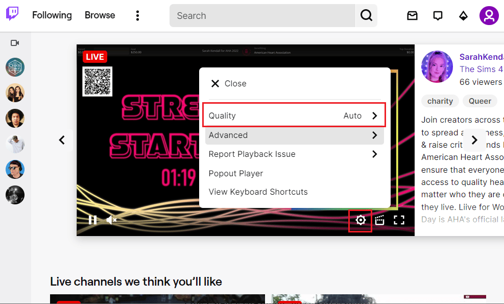Go to previous carousel stream

click(62, 140)
